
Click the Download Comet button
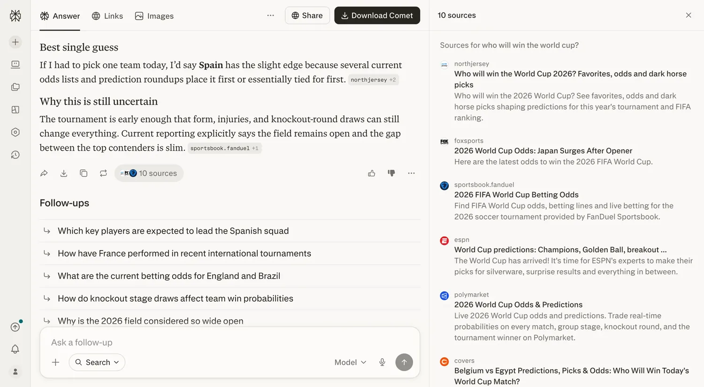377,15
